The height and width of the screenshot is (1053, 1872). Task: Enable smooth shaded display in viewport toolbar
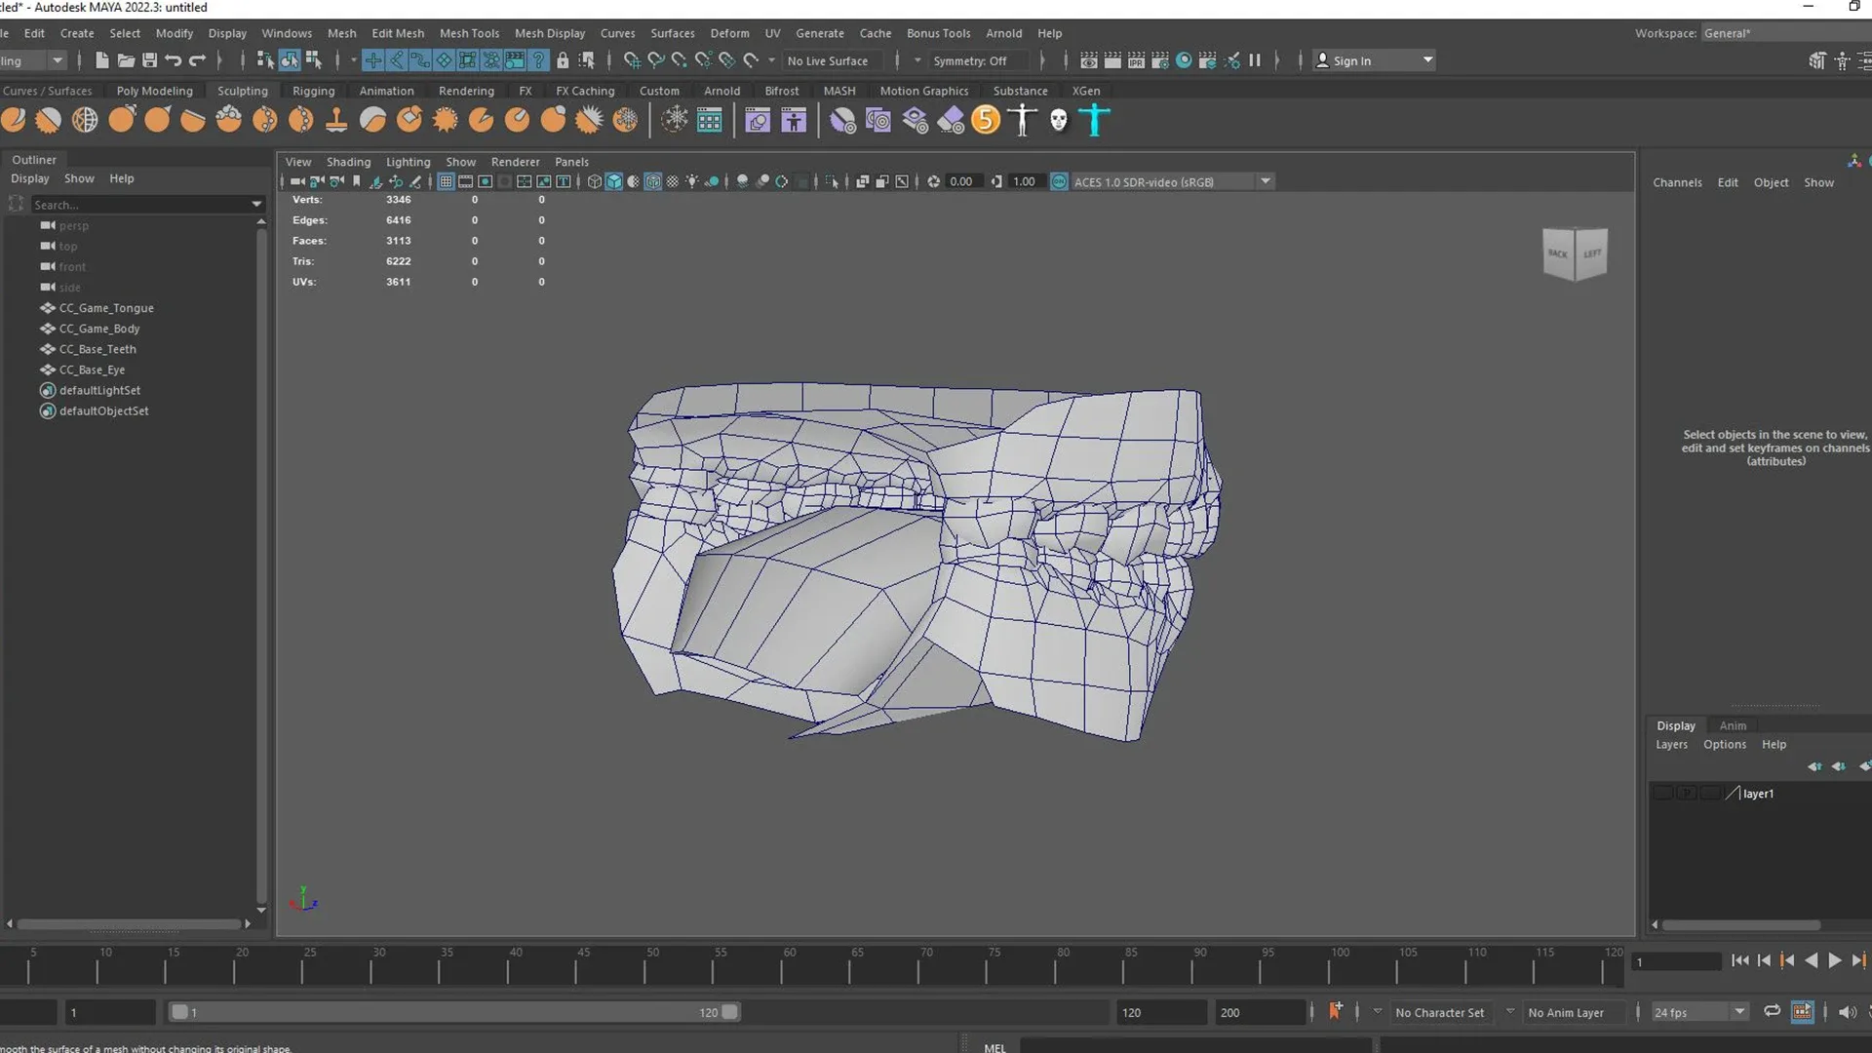pos(615,181)
